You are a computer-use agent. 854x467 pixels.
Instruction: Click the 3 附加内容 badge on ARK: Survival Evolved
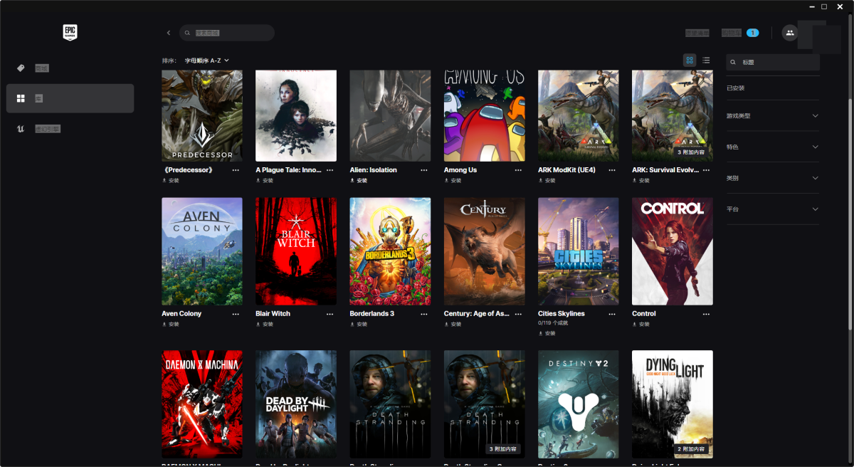691,152
